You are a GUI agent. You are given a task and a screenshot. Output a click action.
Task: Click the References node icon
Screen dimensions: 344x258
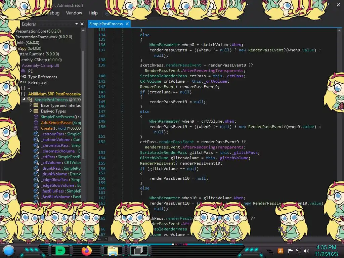click(23, 82)
